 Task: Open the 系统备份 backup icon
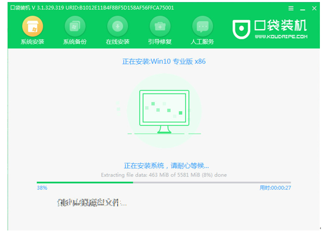click(75, 26)
